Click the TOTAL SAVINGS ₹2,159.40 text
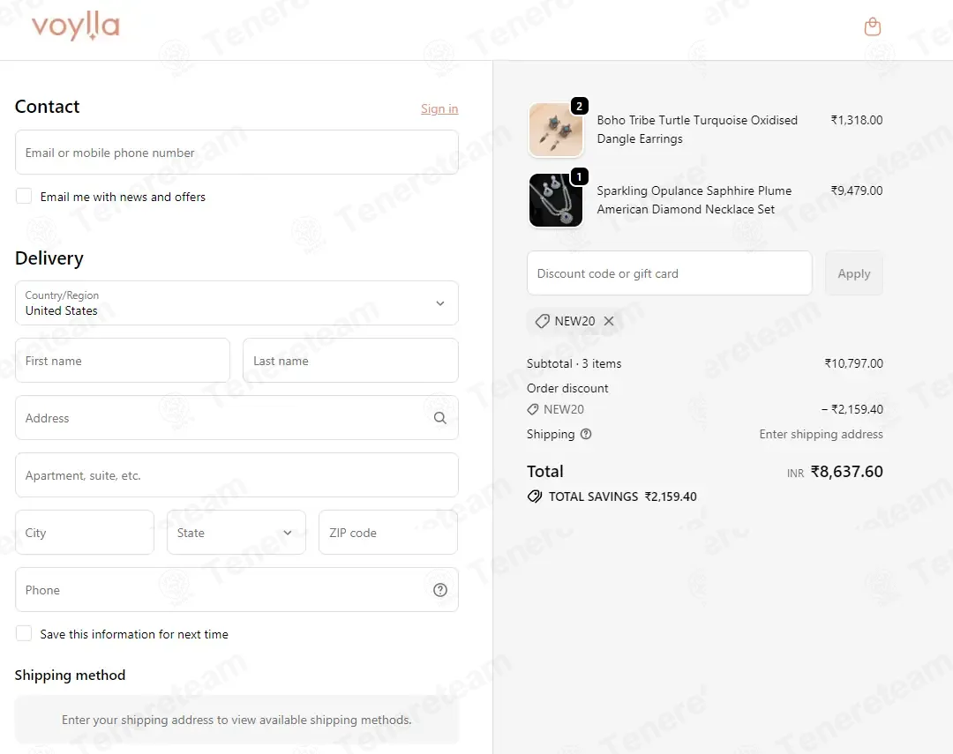This screenshot has width=953, height=754. 622,496
